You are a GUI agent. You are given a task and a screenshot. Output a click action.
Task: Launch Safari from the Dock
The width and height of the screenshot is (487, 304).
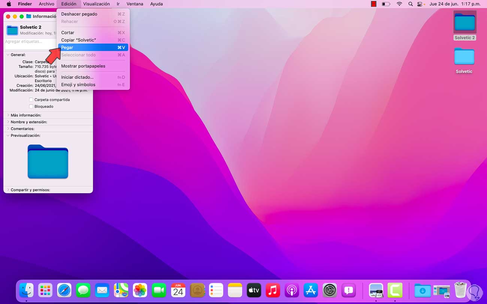tap(64, 290)
